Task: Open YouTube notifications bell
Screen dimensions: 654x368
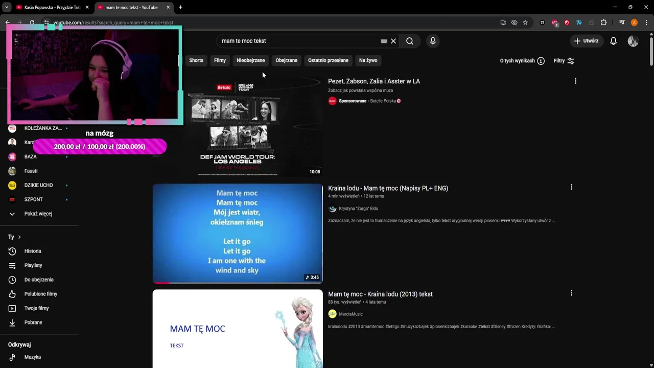Action: coord(613,41)
